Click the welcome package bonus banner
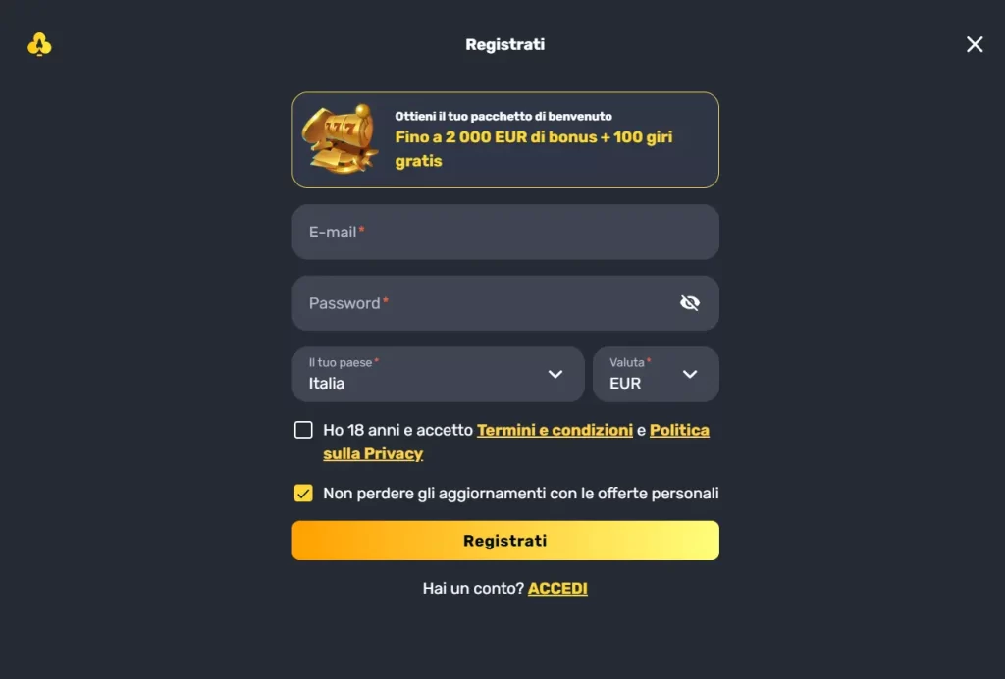Viewport: 1005px width, 679px height. 505,139
